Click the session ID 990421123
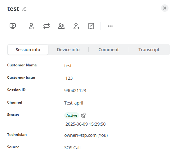The image size is (175, 152). click(x=75, y=91)
